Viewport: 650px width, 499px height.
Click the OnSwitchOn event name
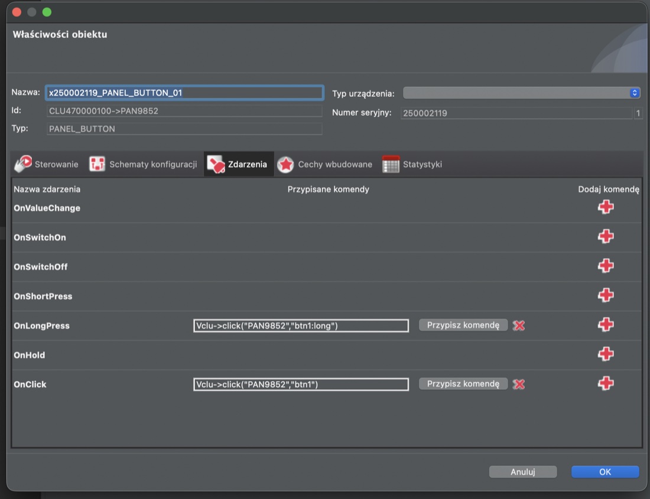point(40,237)
